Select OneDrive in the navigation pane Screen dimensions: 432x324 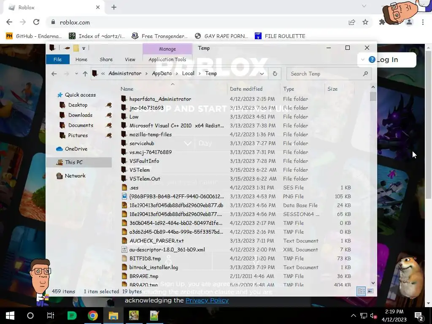coord(76,149)
